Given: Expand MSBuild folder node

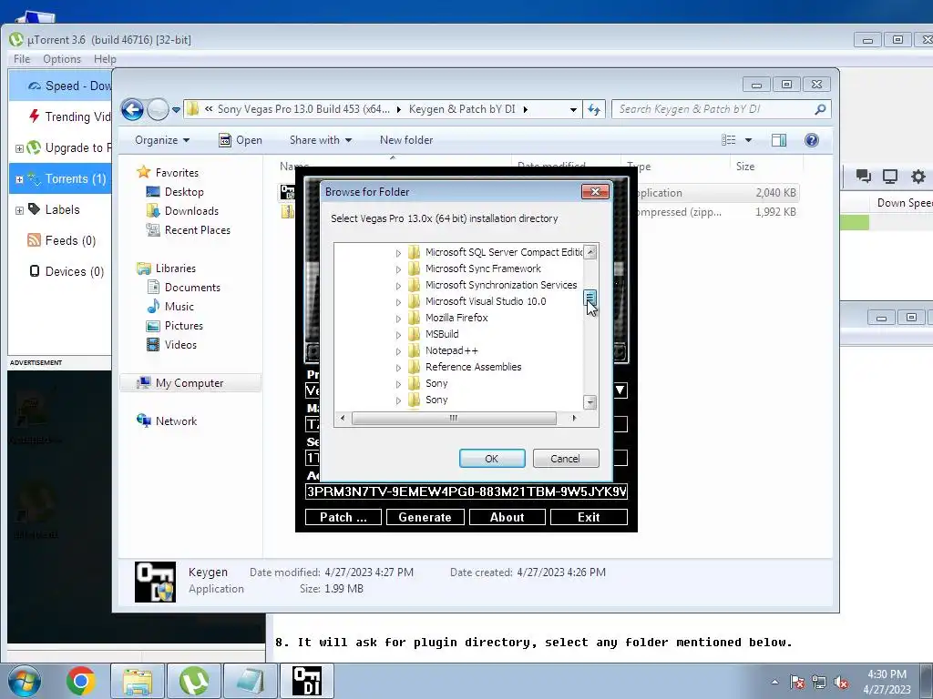Looking at the screenshot, I should coord(398,335).
